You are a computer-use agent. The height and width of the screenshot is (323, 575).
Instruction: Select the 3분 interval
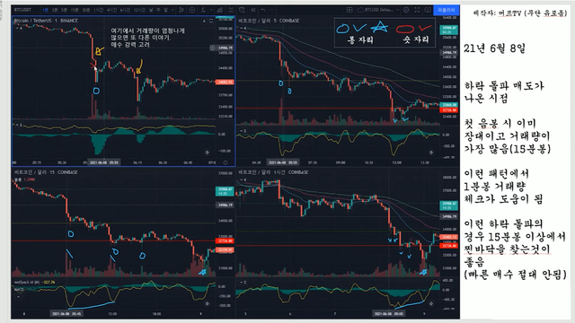point(55,10)
